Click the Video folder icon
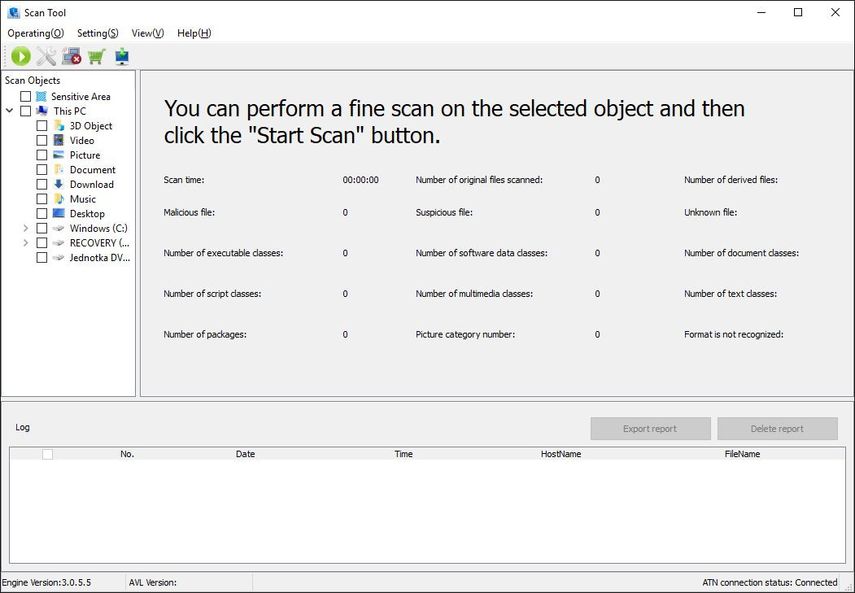Viewport: 855px width, 593px height. pyautogui.click(x=59, y=141)
